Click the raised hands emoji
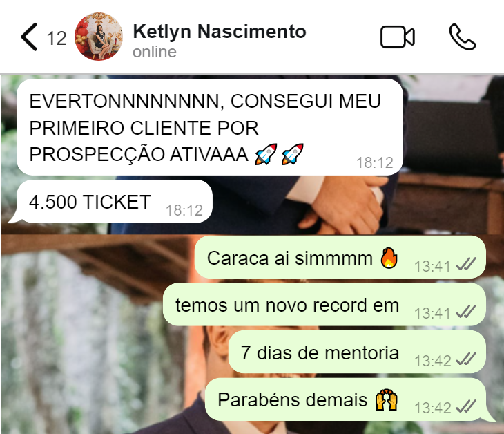The width and height of the screenshot is (504, 434). (387, 399)
